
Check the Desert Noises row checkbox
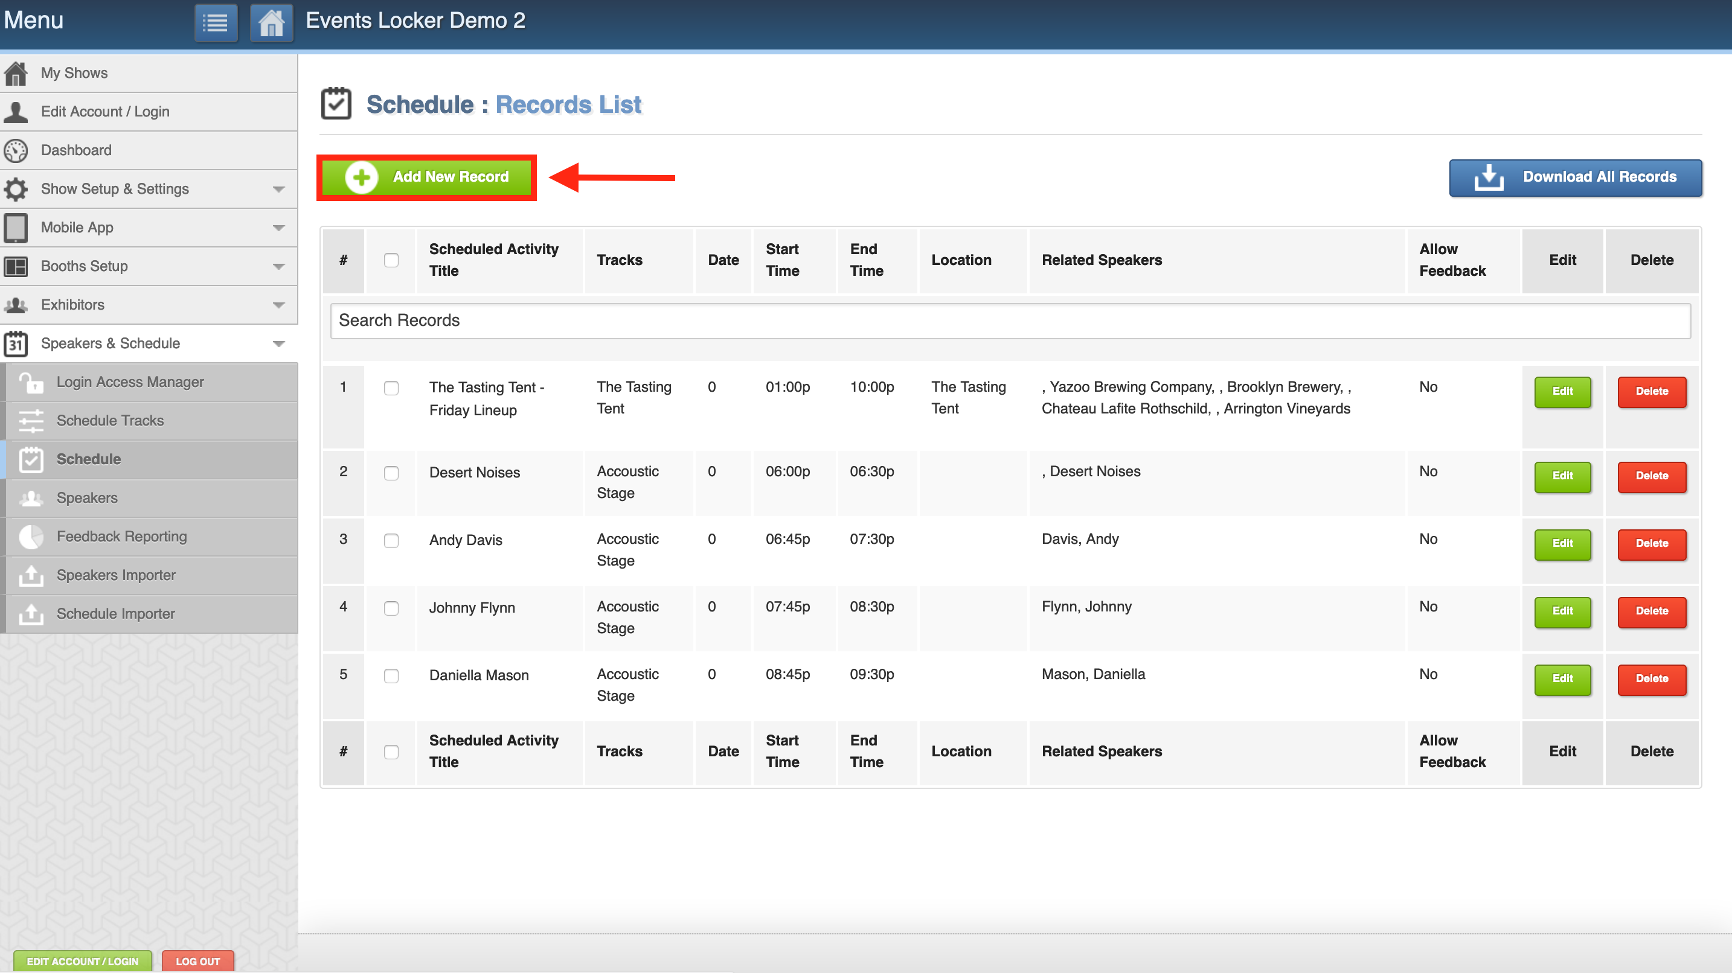tap(391, 473)
